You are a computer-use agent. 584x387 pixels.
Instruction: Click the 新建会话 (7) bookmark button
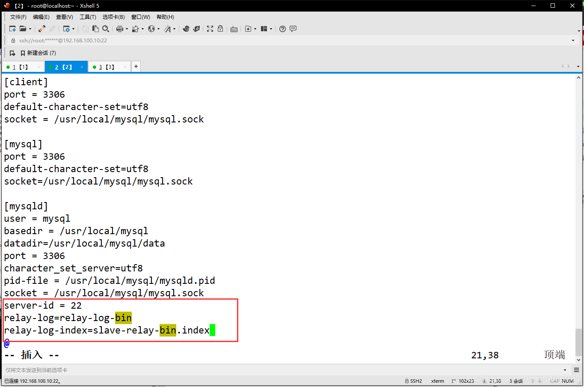click(x=38, y=53)
